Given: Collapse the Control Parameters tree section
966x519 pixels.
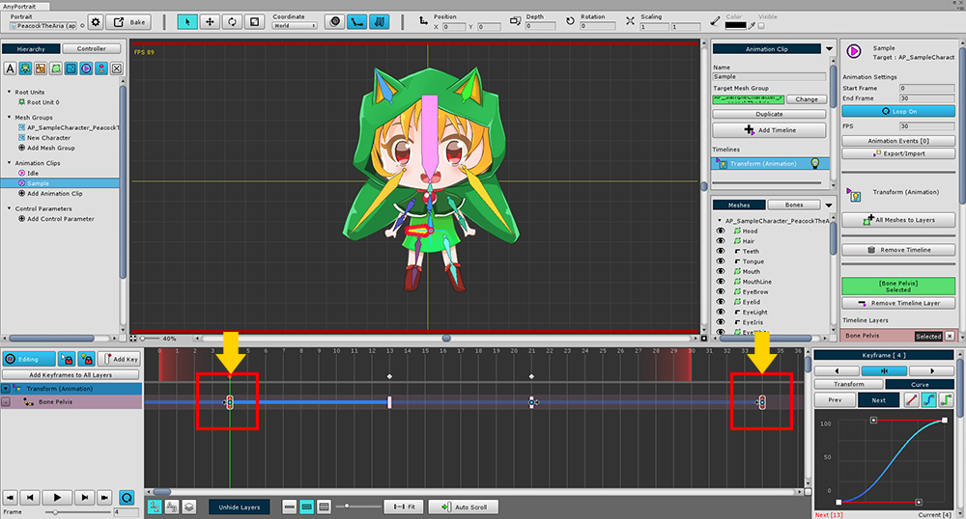Looking at the screenshot, I should [10, 207].
